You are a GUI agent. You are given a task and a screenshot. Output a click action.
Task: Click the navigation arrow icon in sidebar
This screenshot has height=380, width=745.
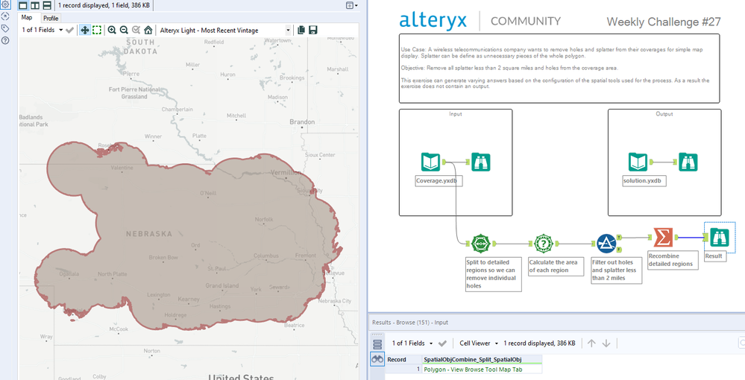(5, 16)
